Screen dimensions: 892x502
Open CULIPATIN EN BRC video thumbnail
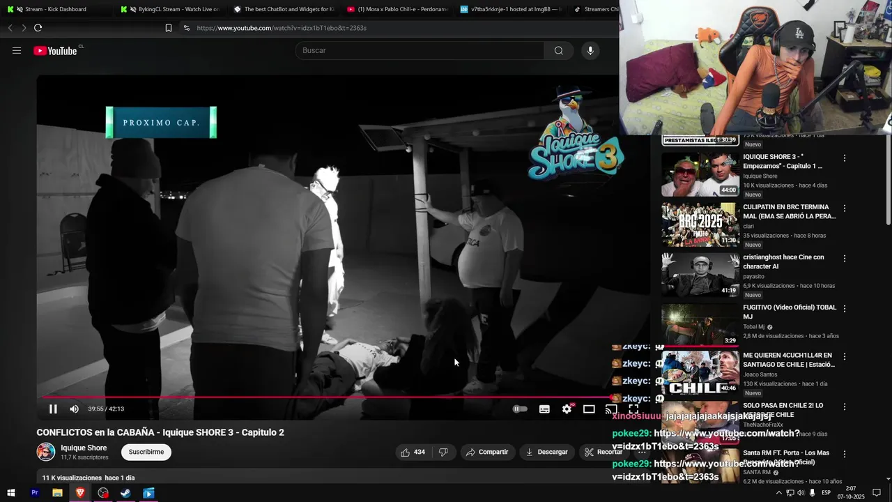(700, 225)
